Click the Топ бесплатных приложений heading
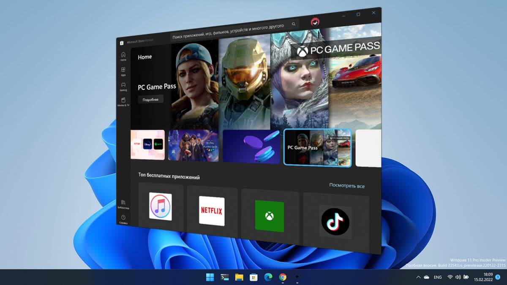 169,176
